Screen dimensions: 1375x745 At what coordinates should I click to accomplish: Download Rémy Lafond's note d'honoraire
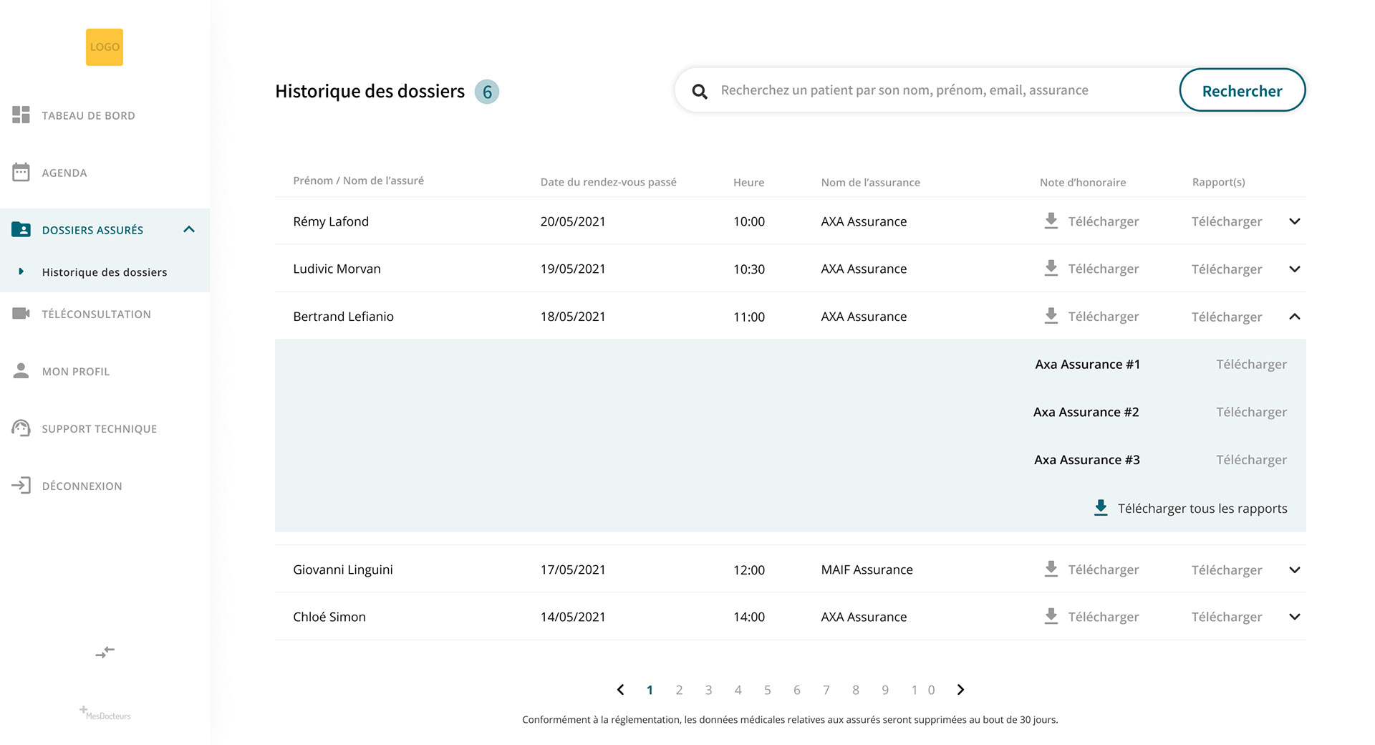click(1104, 221)
